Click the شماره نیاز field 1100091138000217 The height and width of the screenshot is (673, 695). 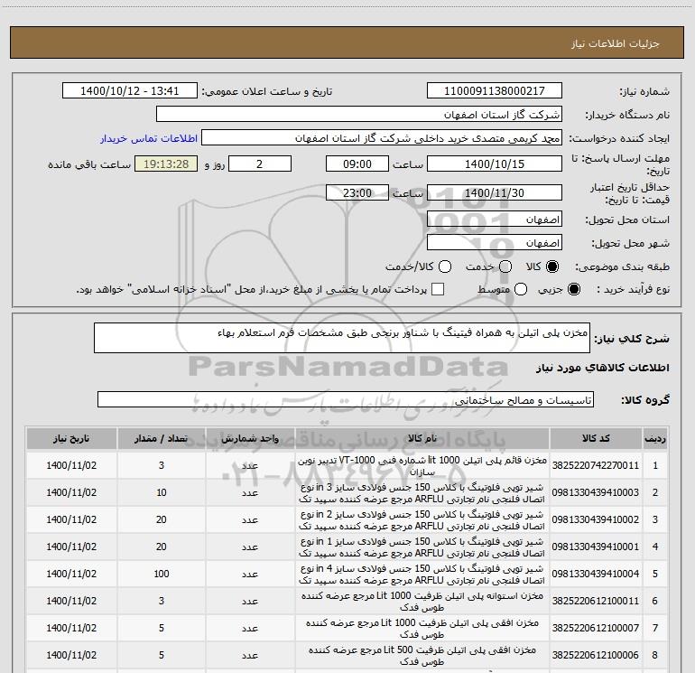[495, 91]
